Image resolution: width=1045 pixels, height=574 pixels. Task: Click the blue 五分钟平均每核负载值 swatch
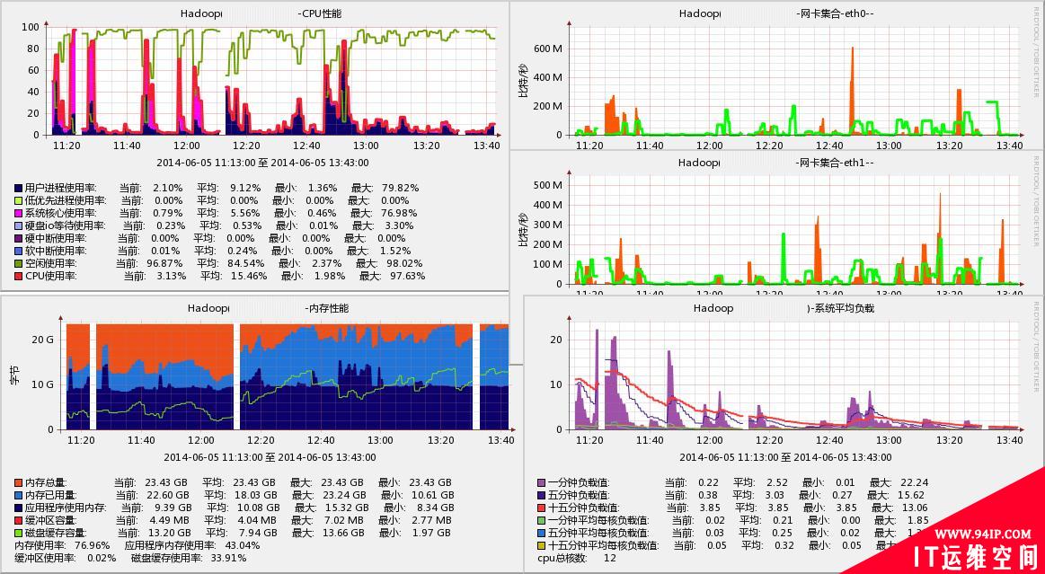tap(541, 533)
